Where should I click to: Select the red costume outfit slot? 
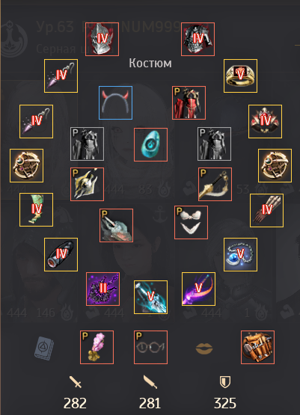click(189, 102)
